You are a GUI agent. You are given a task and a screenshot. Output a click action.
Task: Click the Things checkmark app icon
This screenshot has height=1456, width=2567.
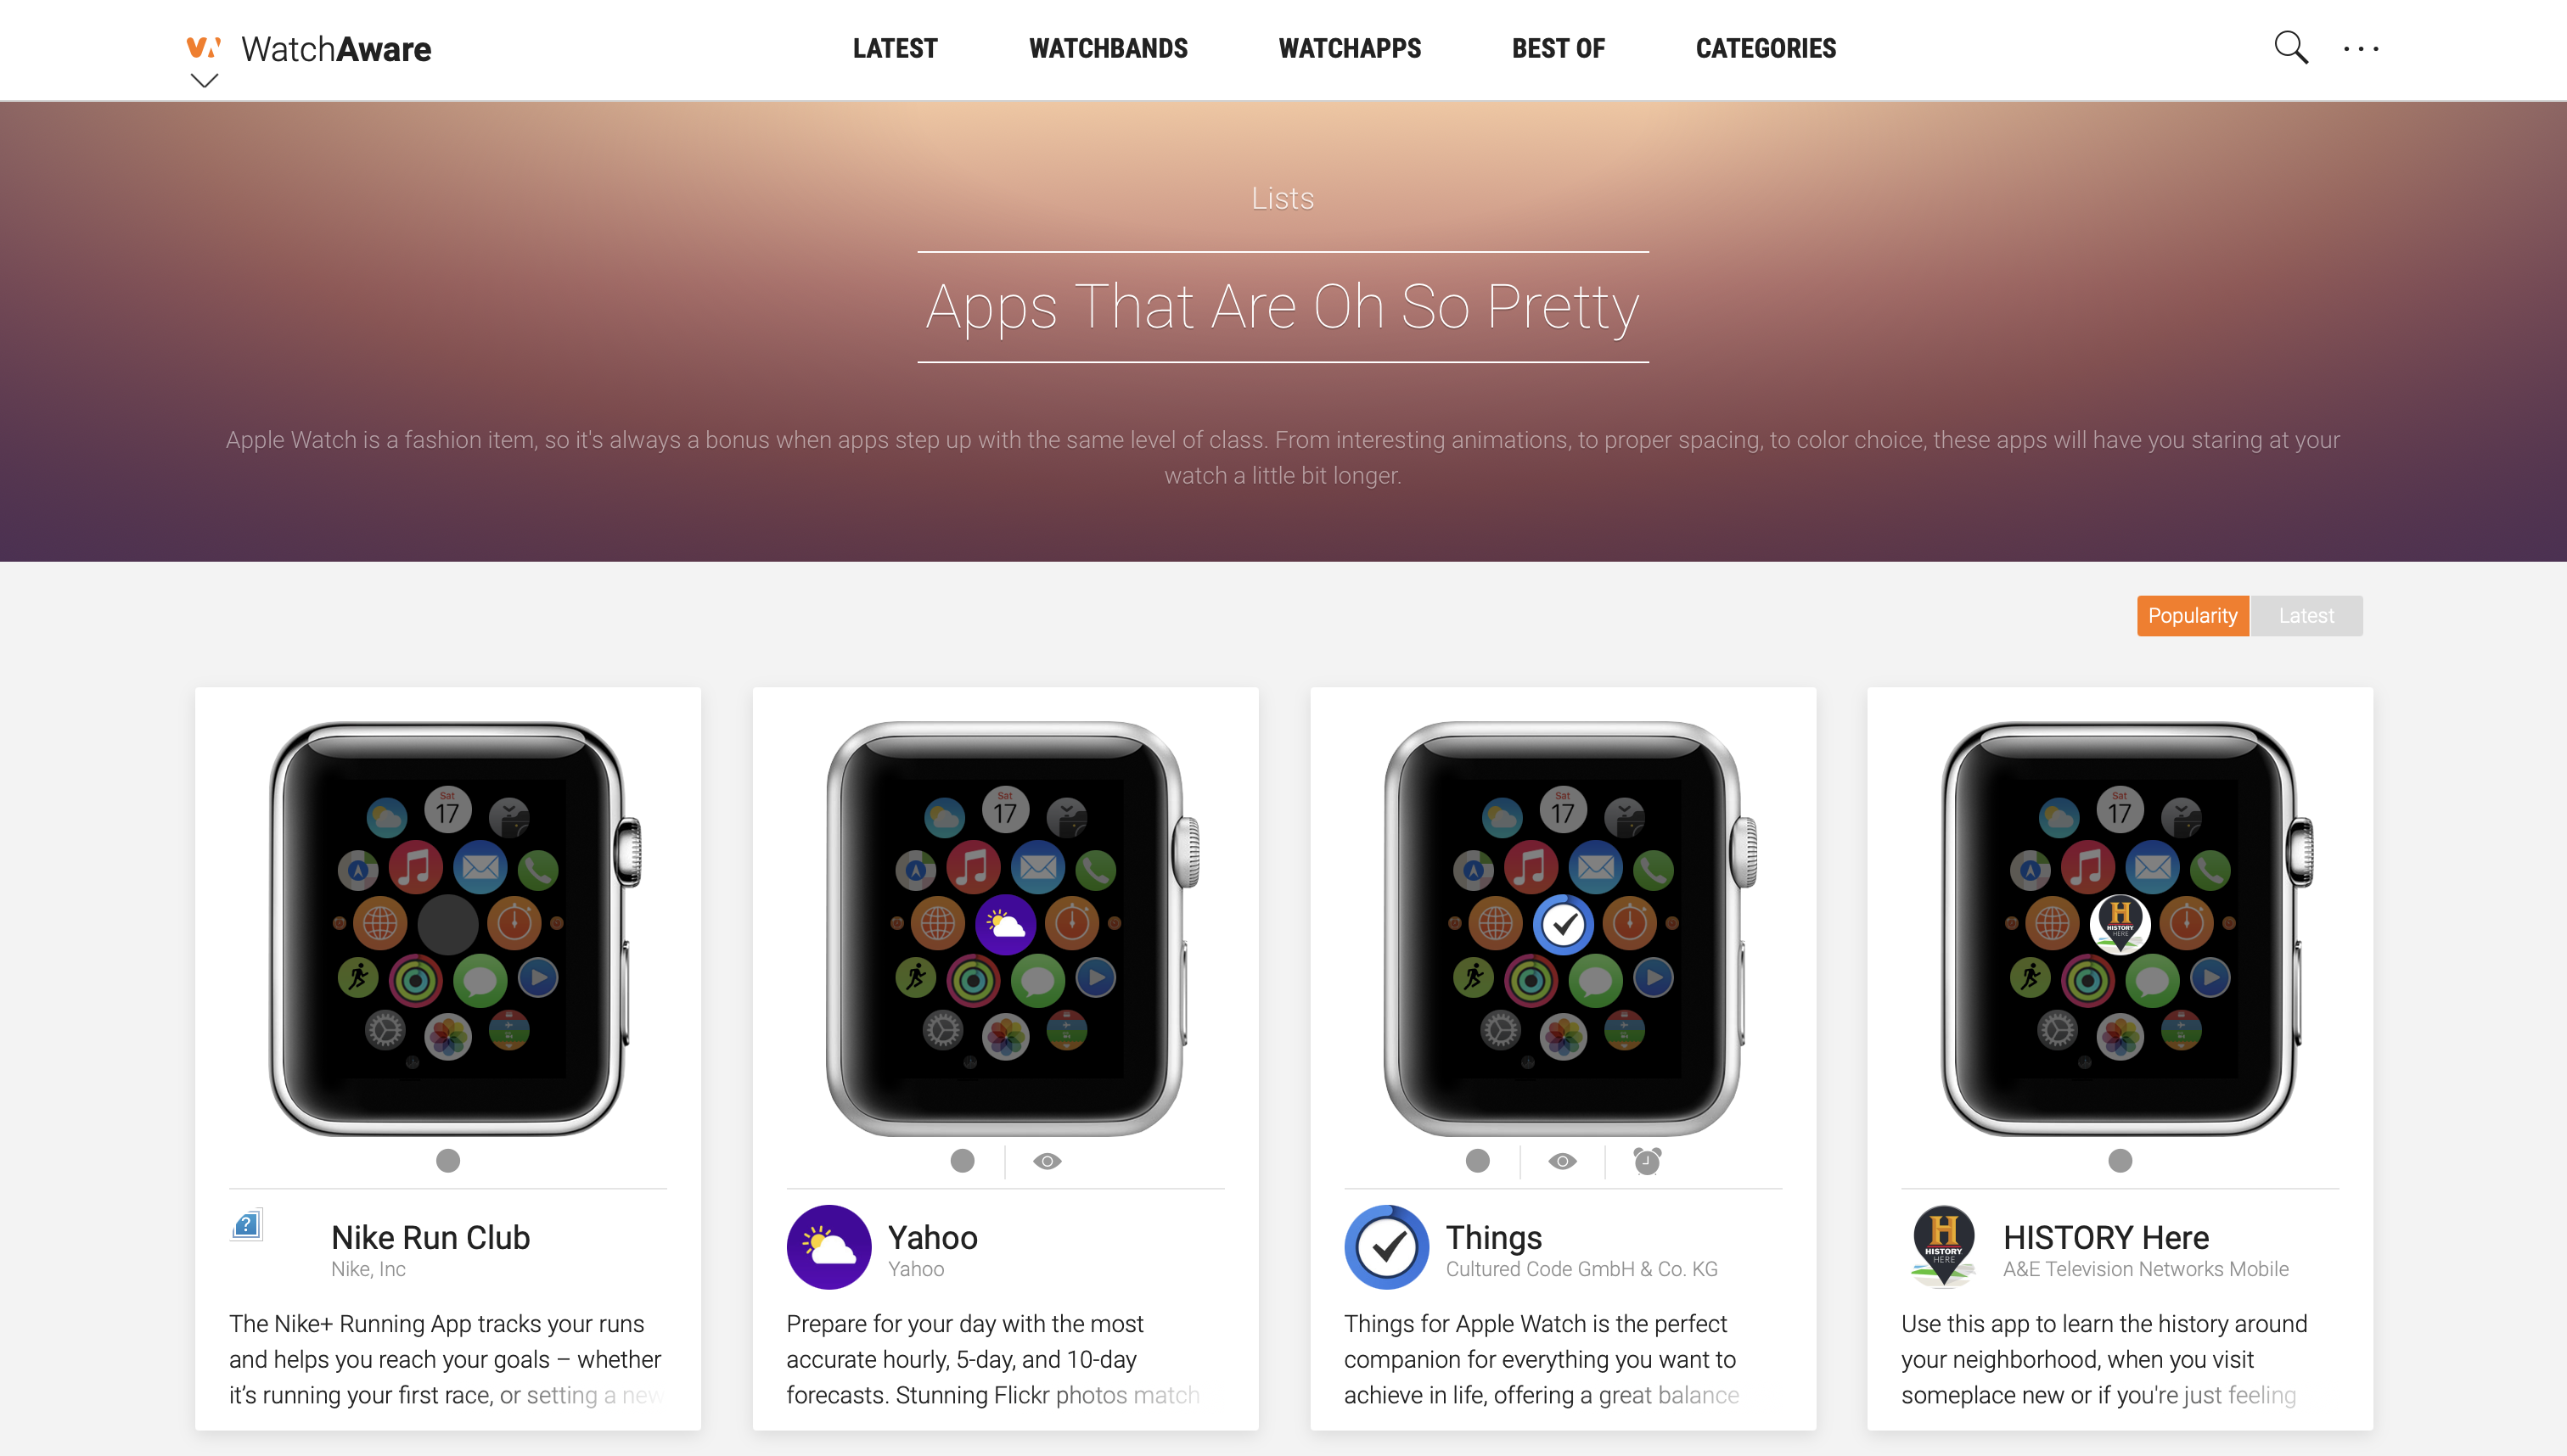[x=1386, y=1247]
